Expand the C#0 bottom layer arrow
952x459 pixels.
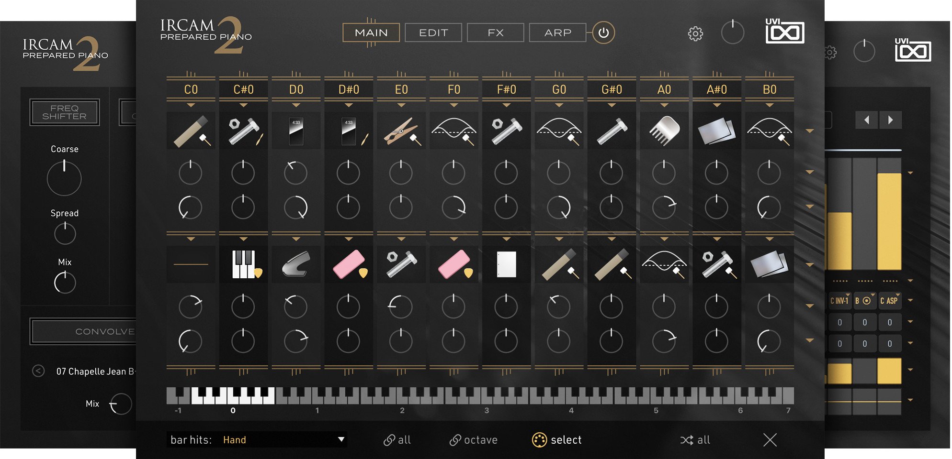pyautogui.click(x=243, y=239)
